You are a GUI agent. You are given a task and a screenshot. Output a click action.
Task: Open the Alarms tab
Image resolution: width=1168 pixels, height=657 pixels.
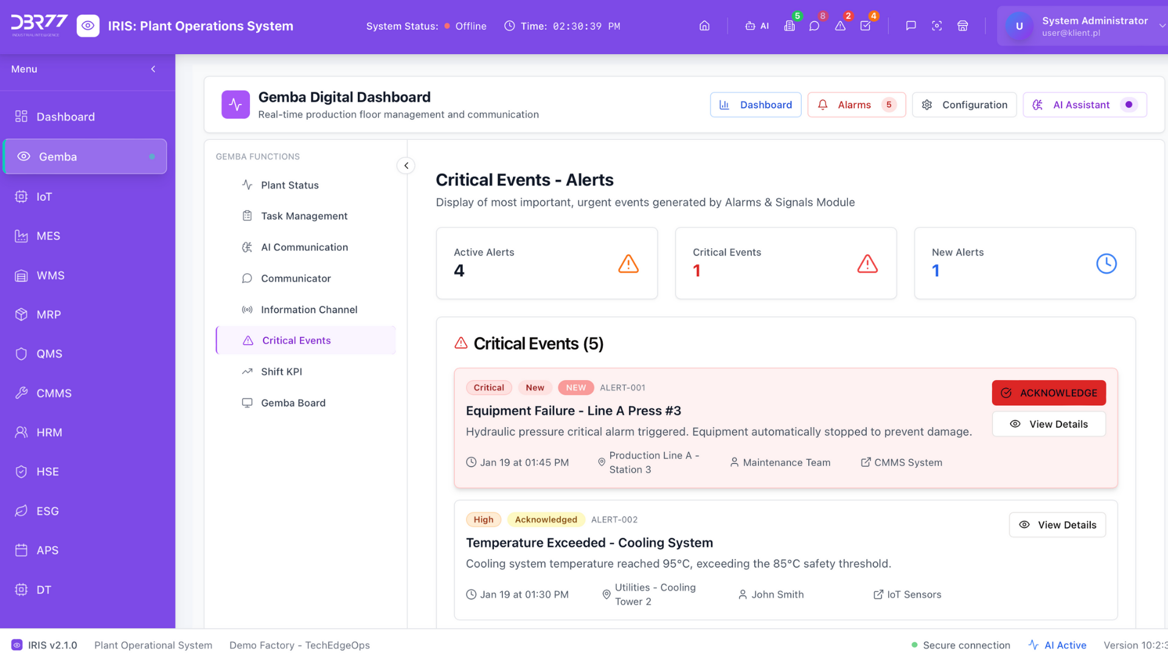[x=856, y=105]
